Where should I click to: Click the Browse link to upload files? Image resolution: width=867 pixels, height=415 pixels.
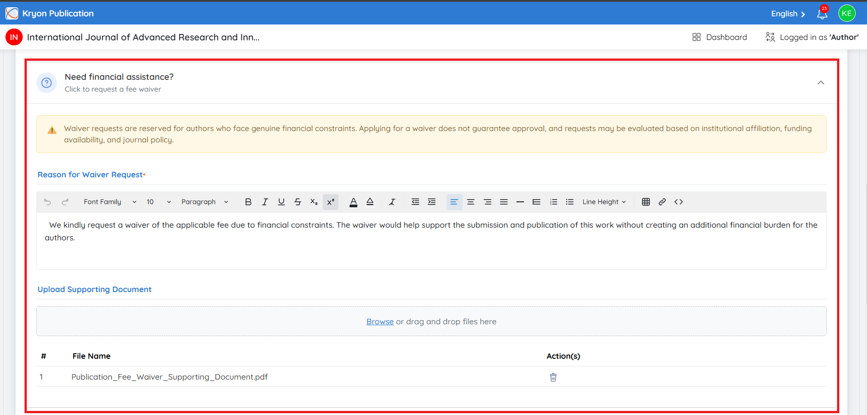click(x=380, y=322)
